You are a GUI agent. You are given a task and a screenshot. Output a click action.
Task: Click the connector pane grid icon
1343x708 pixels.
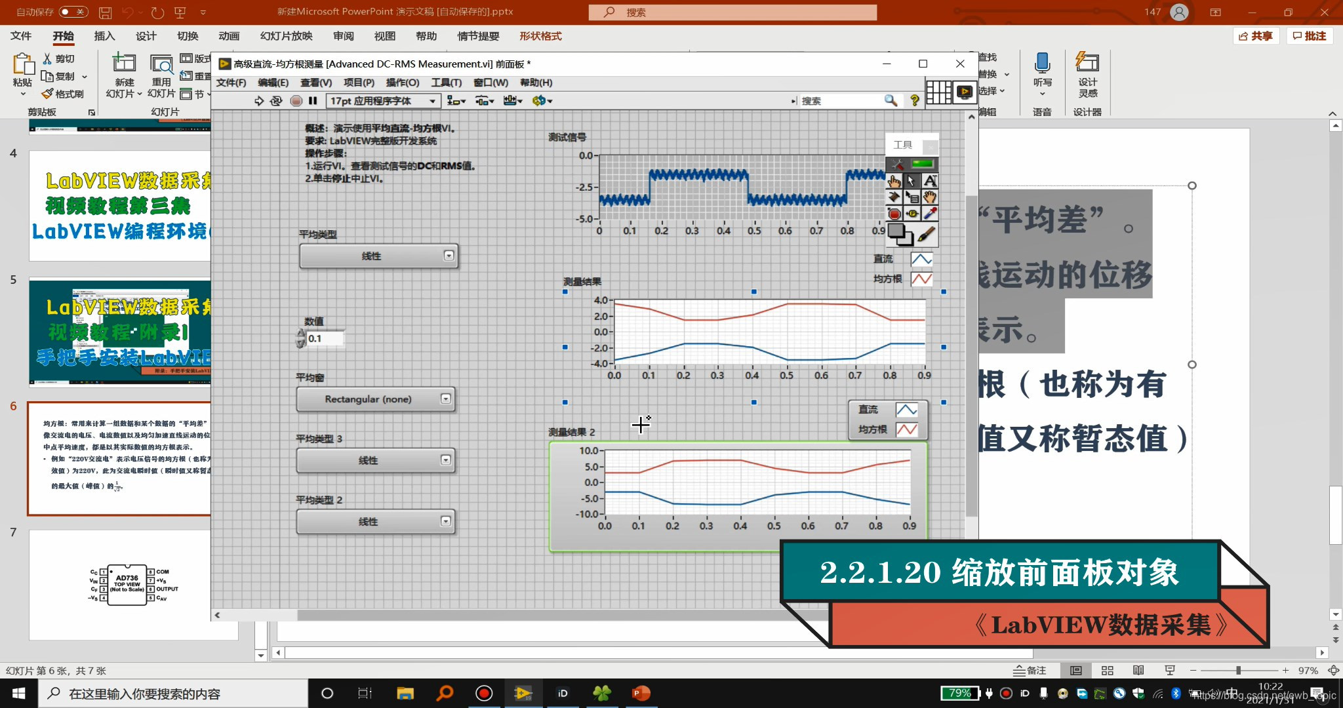[938, 92]
